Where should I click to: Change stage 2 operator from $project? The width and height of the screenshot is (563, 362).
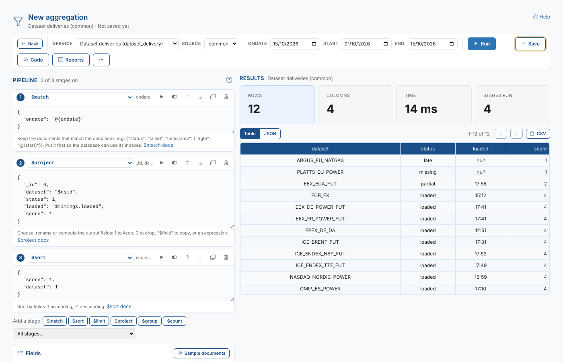click(x=81, y=163)
